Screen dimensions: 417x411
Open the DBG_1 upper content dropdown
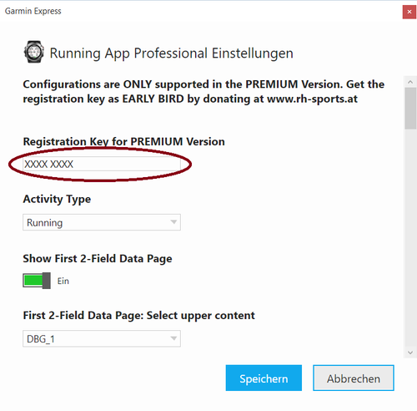click(102, 338)
